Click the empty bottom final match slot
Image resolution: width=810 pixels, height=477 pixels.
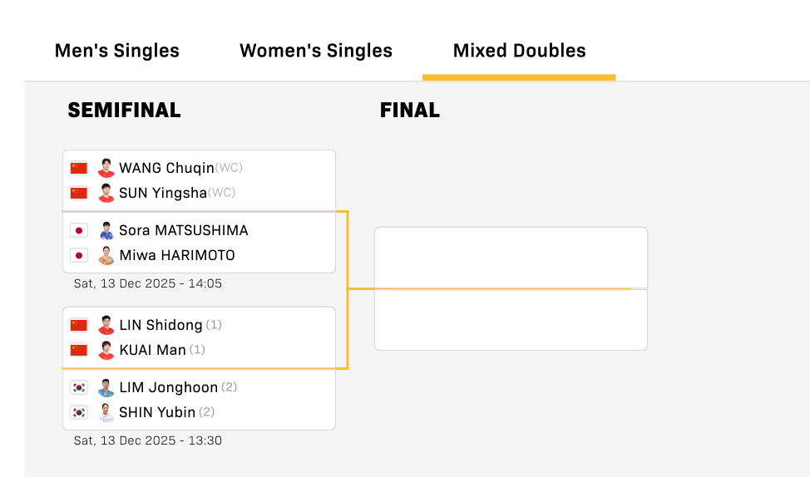(x=511, y=320)
